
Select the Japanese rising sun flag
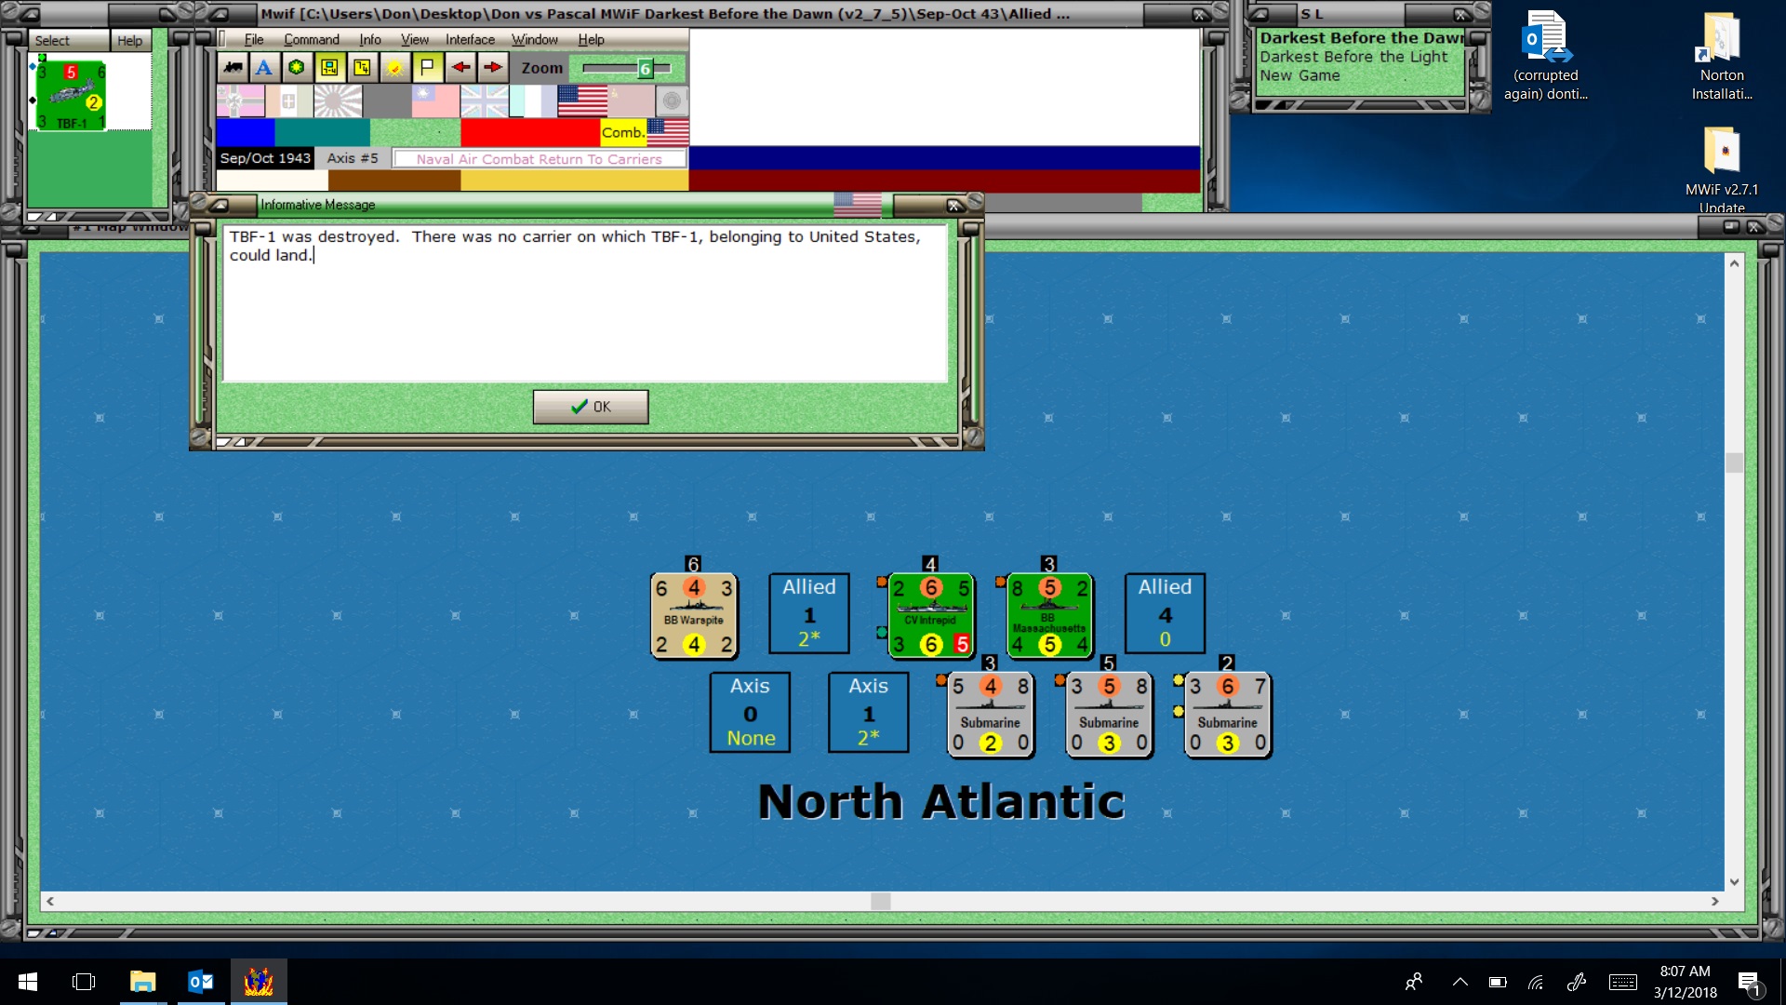coord(338,100)
